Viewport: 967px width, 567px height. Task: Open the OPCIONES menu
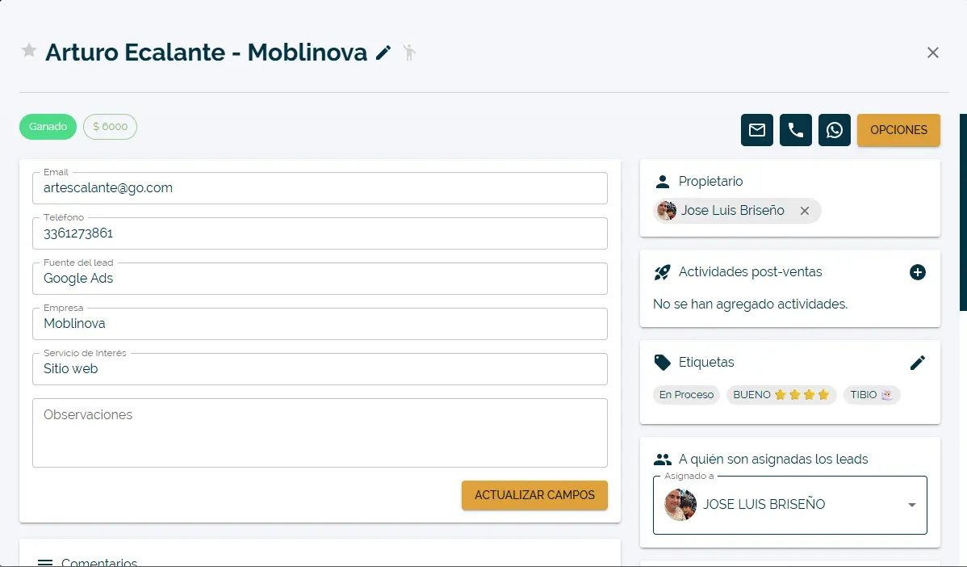tap(898, 130)
